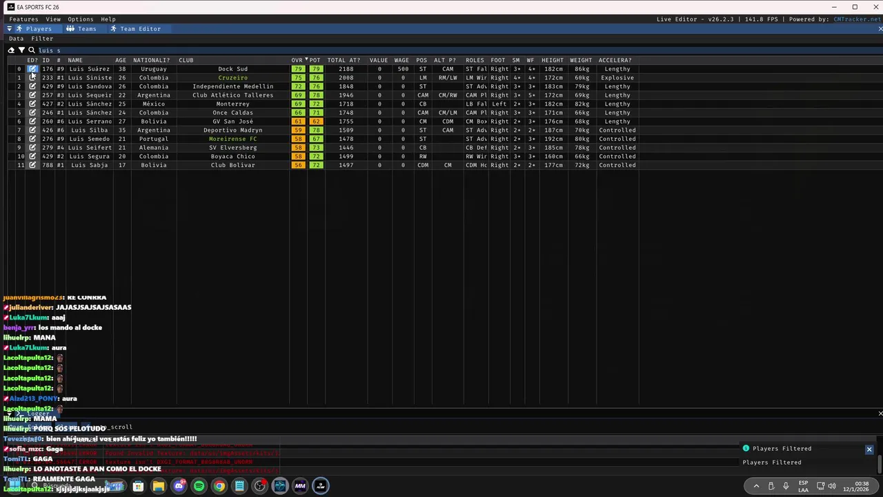This screenshot has width=883, height=497.
Task: Open edit icon for Monterrey player row
Action: (x=32, y=104)
